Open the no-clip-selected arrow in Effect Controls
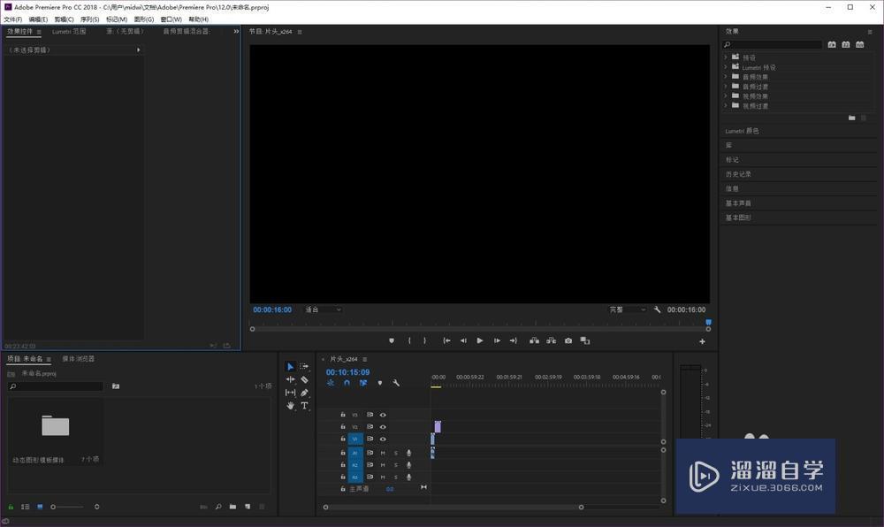The image size is (884, 527). 139,50
